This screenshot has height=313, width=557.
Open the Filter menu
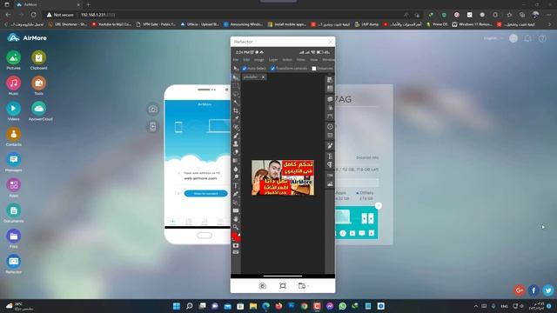coord(301,60)
